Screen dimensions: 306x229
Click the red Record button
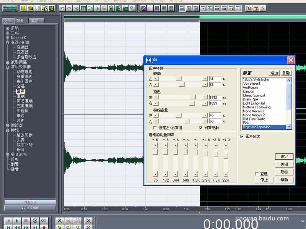(x=44, y=227)
